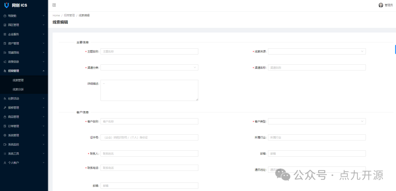Click the 客户信息 section heading
Screen dimensions: 396x191
(x=82, y=112)
